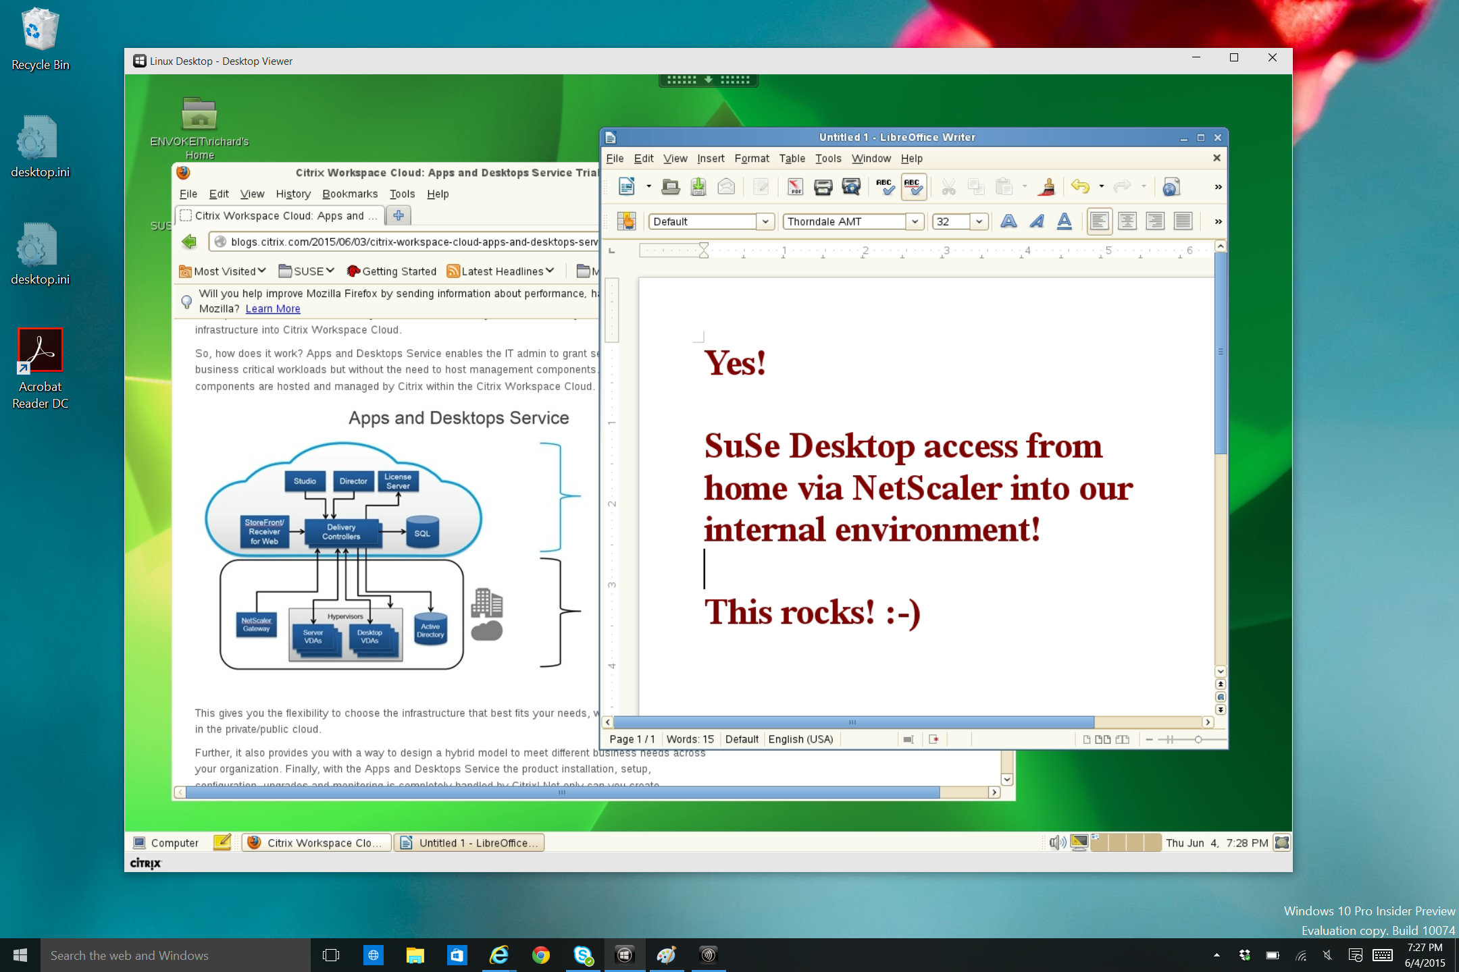Image resolution: width=1459 pixels, height=972 pixels.
Task: Open the Styles and Formatting icon
Action: pos(626,221)
